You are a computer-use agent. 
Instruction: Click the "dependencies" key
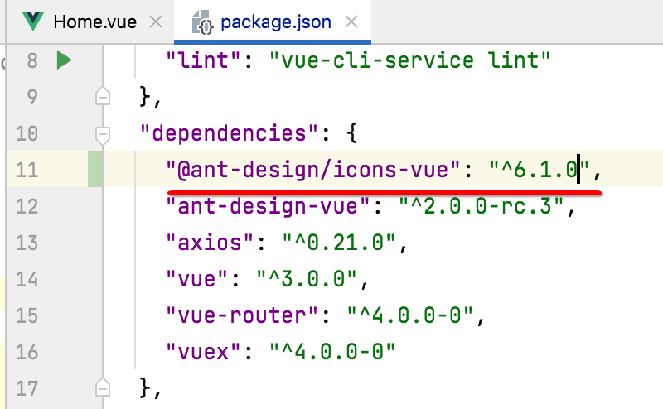coord(229,133)
